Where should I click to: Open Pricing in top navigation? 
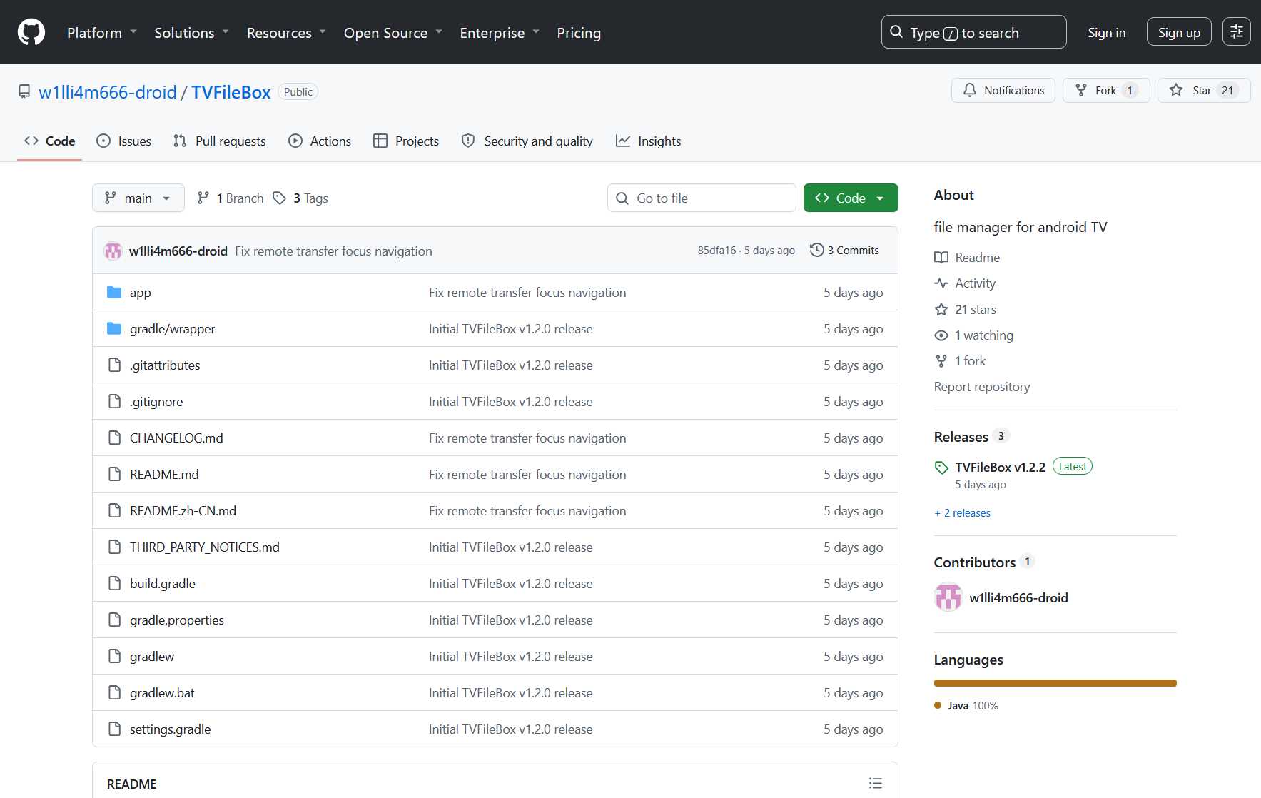579,33
